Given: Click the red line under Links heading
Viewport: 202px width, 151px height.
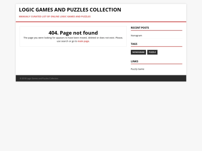Looking at the screenshot, I should [x=156, y=64].
